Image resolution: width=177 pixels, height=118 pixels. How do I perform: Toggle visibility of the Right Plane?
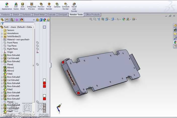click(x=37, y=49)
